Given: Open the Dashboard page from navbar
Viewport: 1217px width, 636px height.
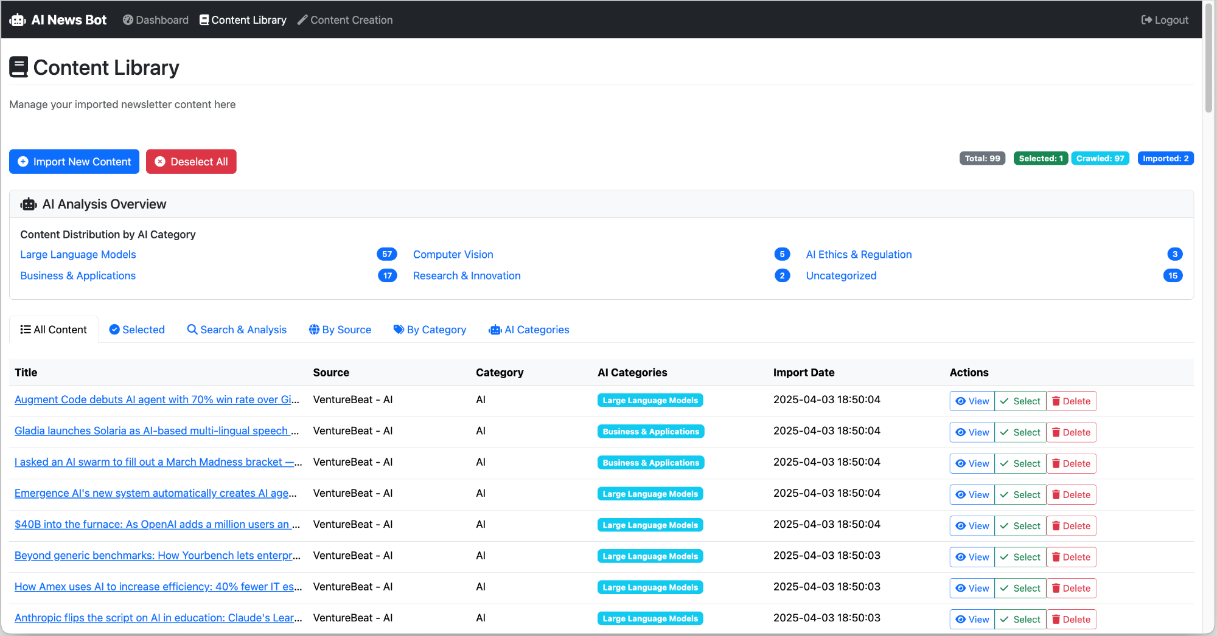Looking at the screenshot, I should [x=156, y=20].
